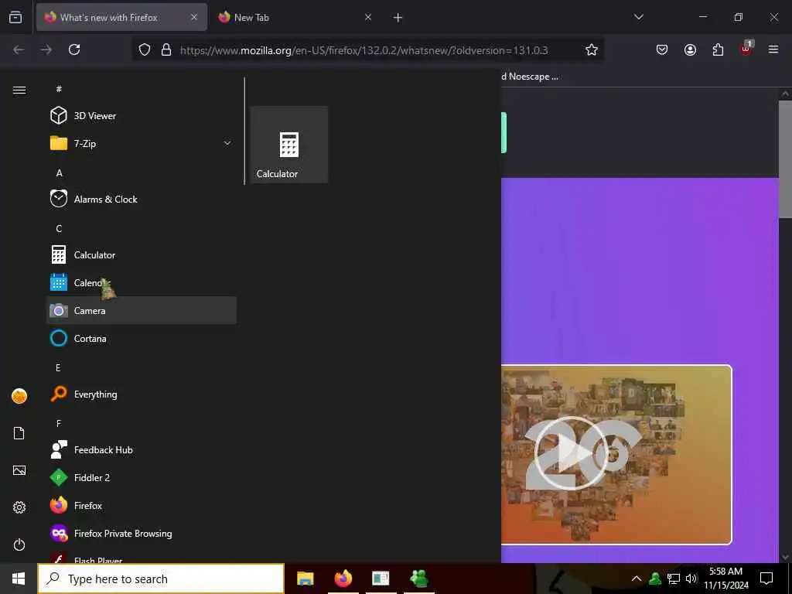Switch to the What's new with Firefox tab

(121, 17)
